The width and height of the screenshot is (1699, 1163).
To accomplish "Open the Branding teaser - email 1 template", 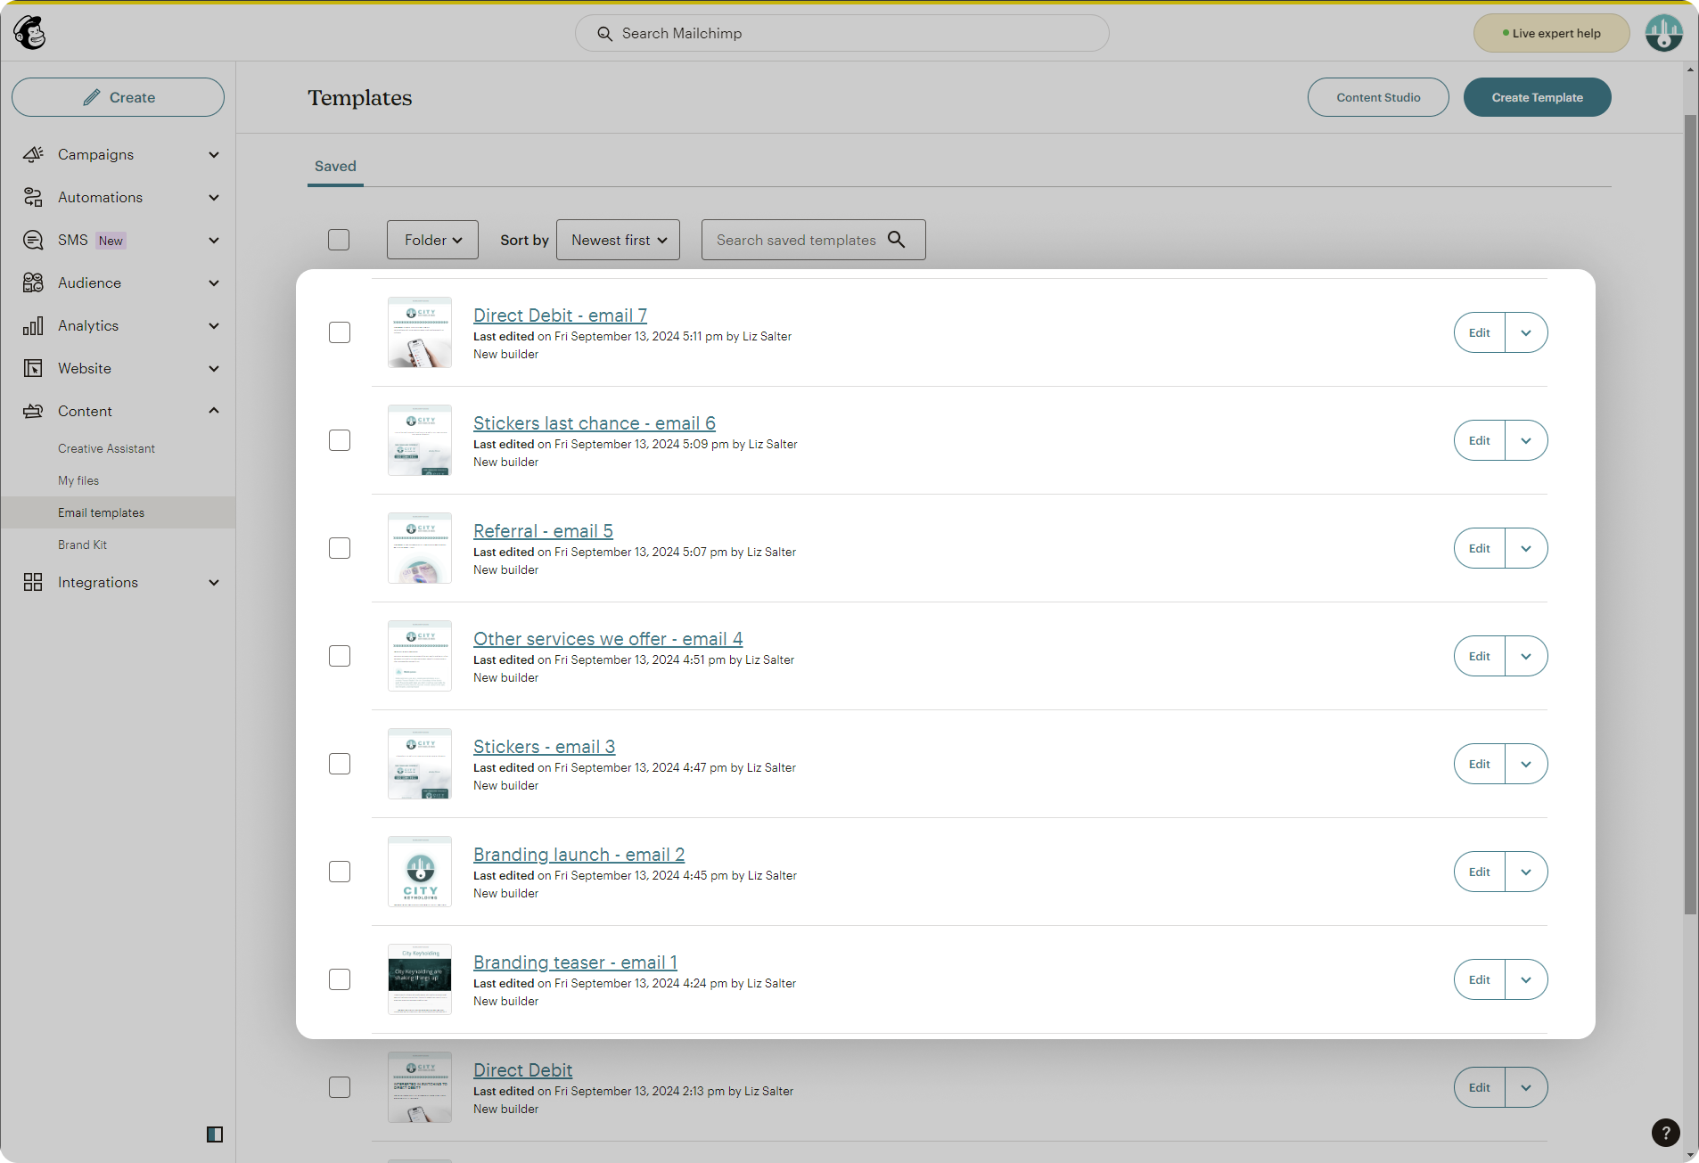I will (x=575, y=962).
